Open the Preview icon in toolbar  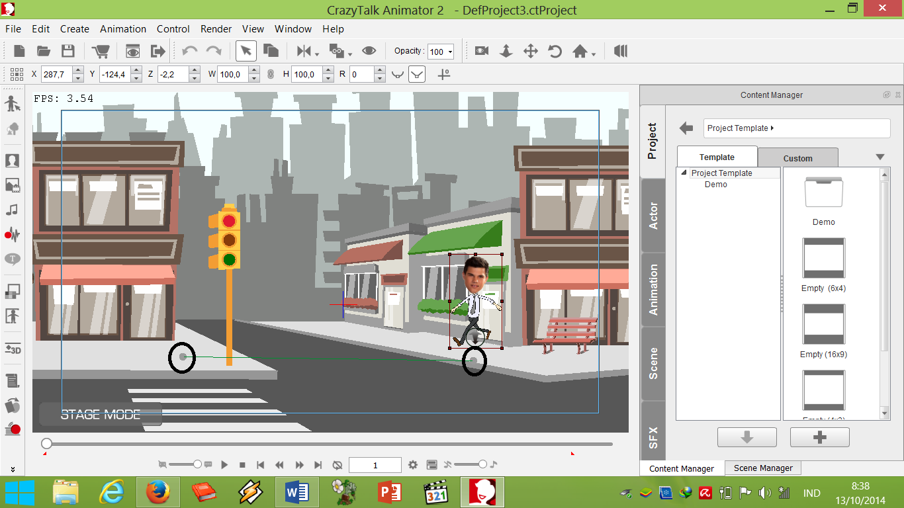tap(133, 52)
